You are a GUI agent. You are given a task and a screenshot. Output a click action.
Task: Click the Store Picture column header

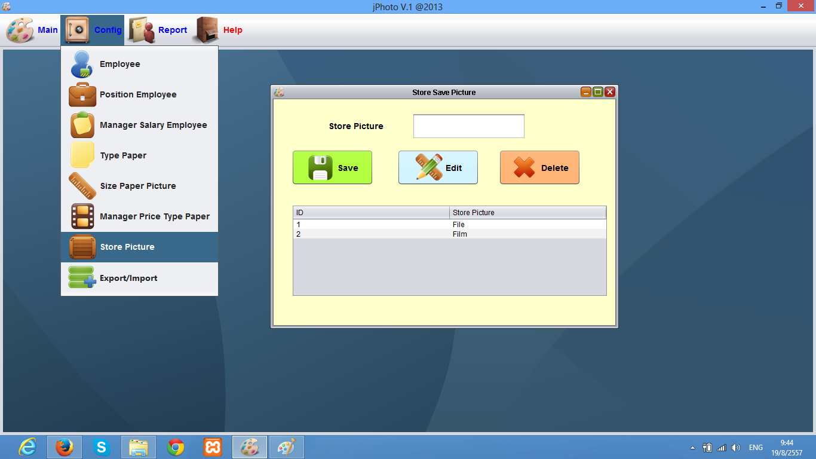pos(528,213)
